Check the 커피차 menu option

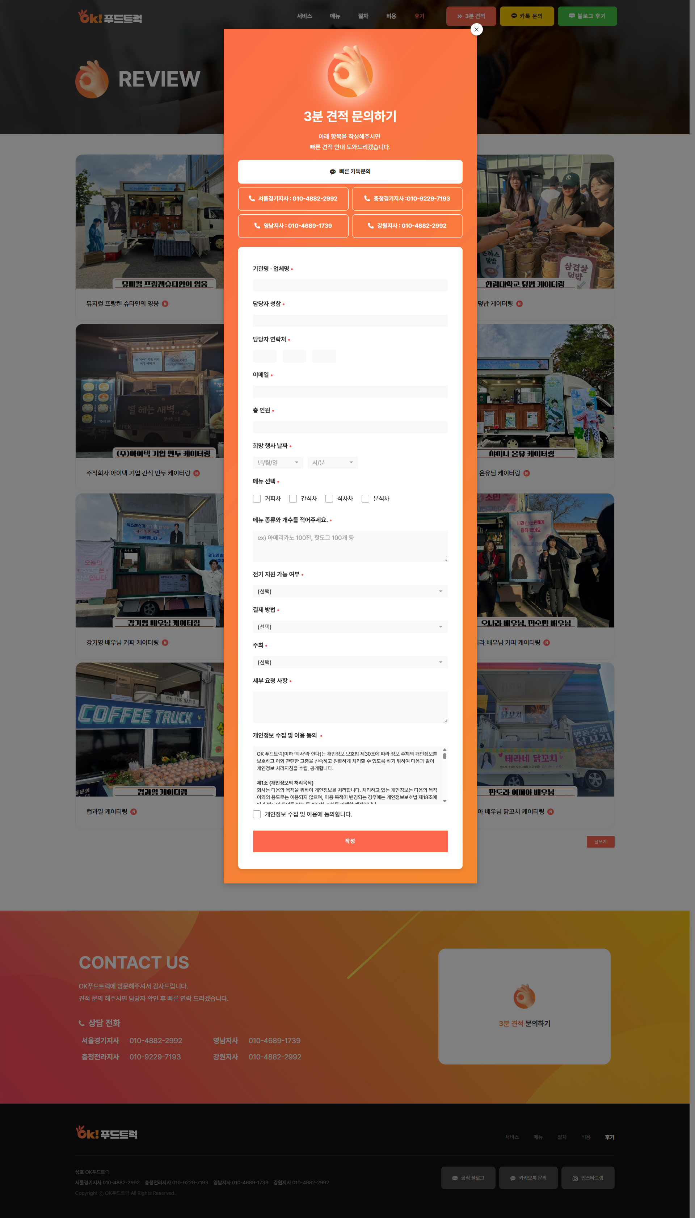click(257, 499)
